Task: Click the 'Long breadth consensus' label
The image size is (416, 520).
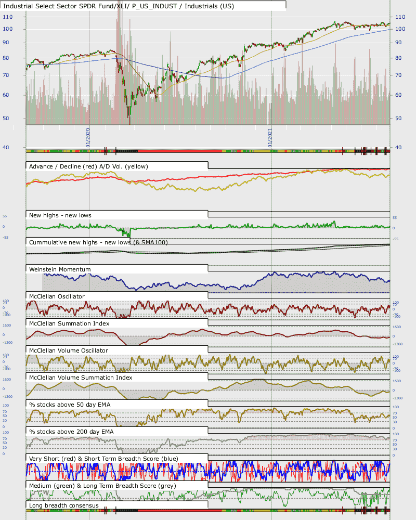Action: tap(63, 505)
